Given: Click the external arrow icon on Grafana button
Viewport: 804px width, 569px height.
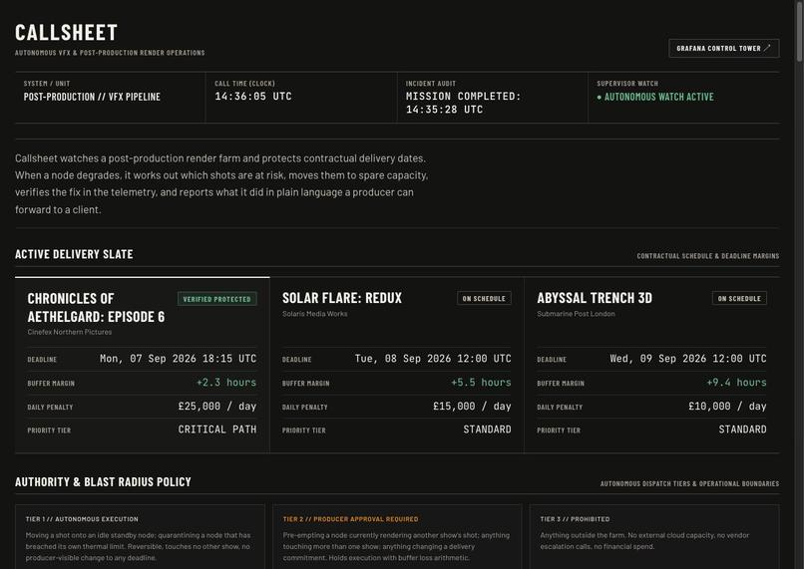Looking at the screenshot, I should pyautogui.click(x=767, y=48).
